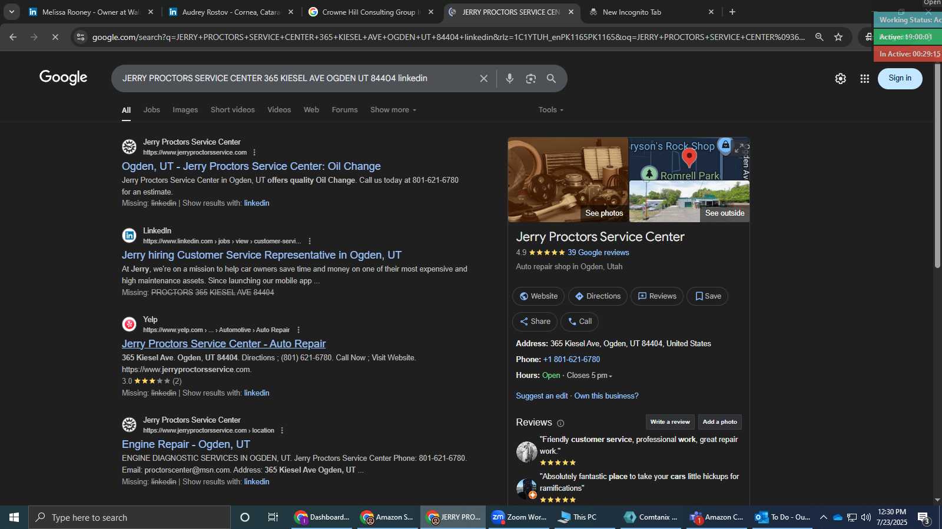942x529 pixels.
Task: Click the Sign in button
Action: 900,78
